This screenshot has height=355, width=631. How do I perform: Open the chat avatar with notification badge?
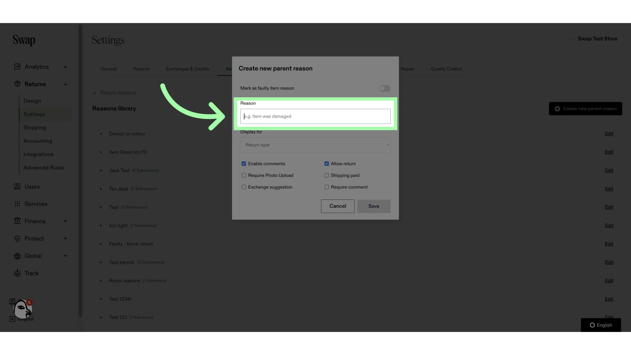click(x=22, y=309)
